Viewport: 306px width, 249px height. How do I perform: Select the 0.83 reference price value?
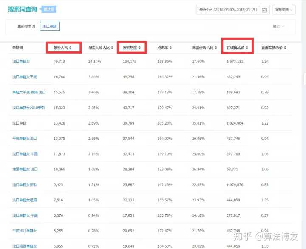click(x=265, y=185)
